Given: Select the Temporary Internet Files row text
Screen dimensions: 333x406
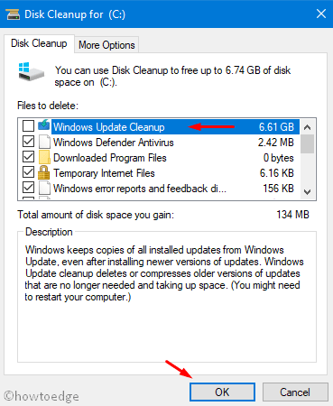Looking at the screenshot, I should (104, 173).
